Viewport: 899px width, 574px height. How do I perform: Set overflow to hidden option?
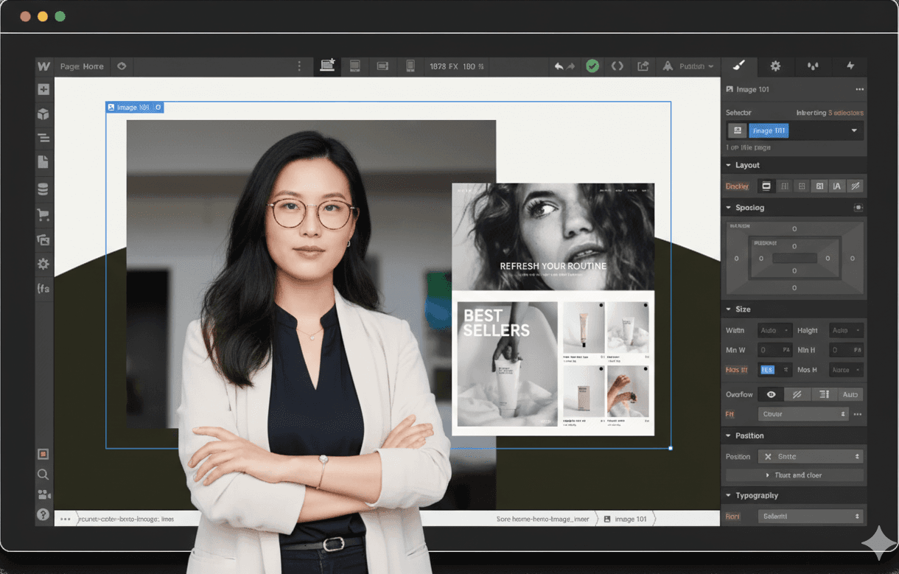(797, 394)
